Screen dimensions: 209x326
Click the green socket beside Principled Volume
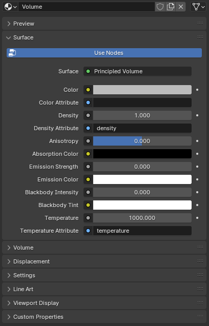[x=88, y=71]
